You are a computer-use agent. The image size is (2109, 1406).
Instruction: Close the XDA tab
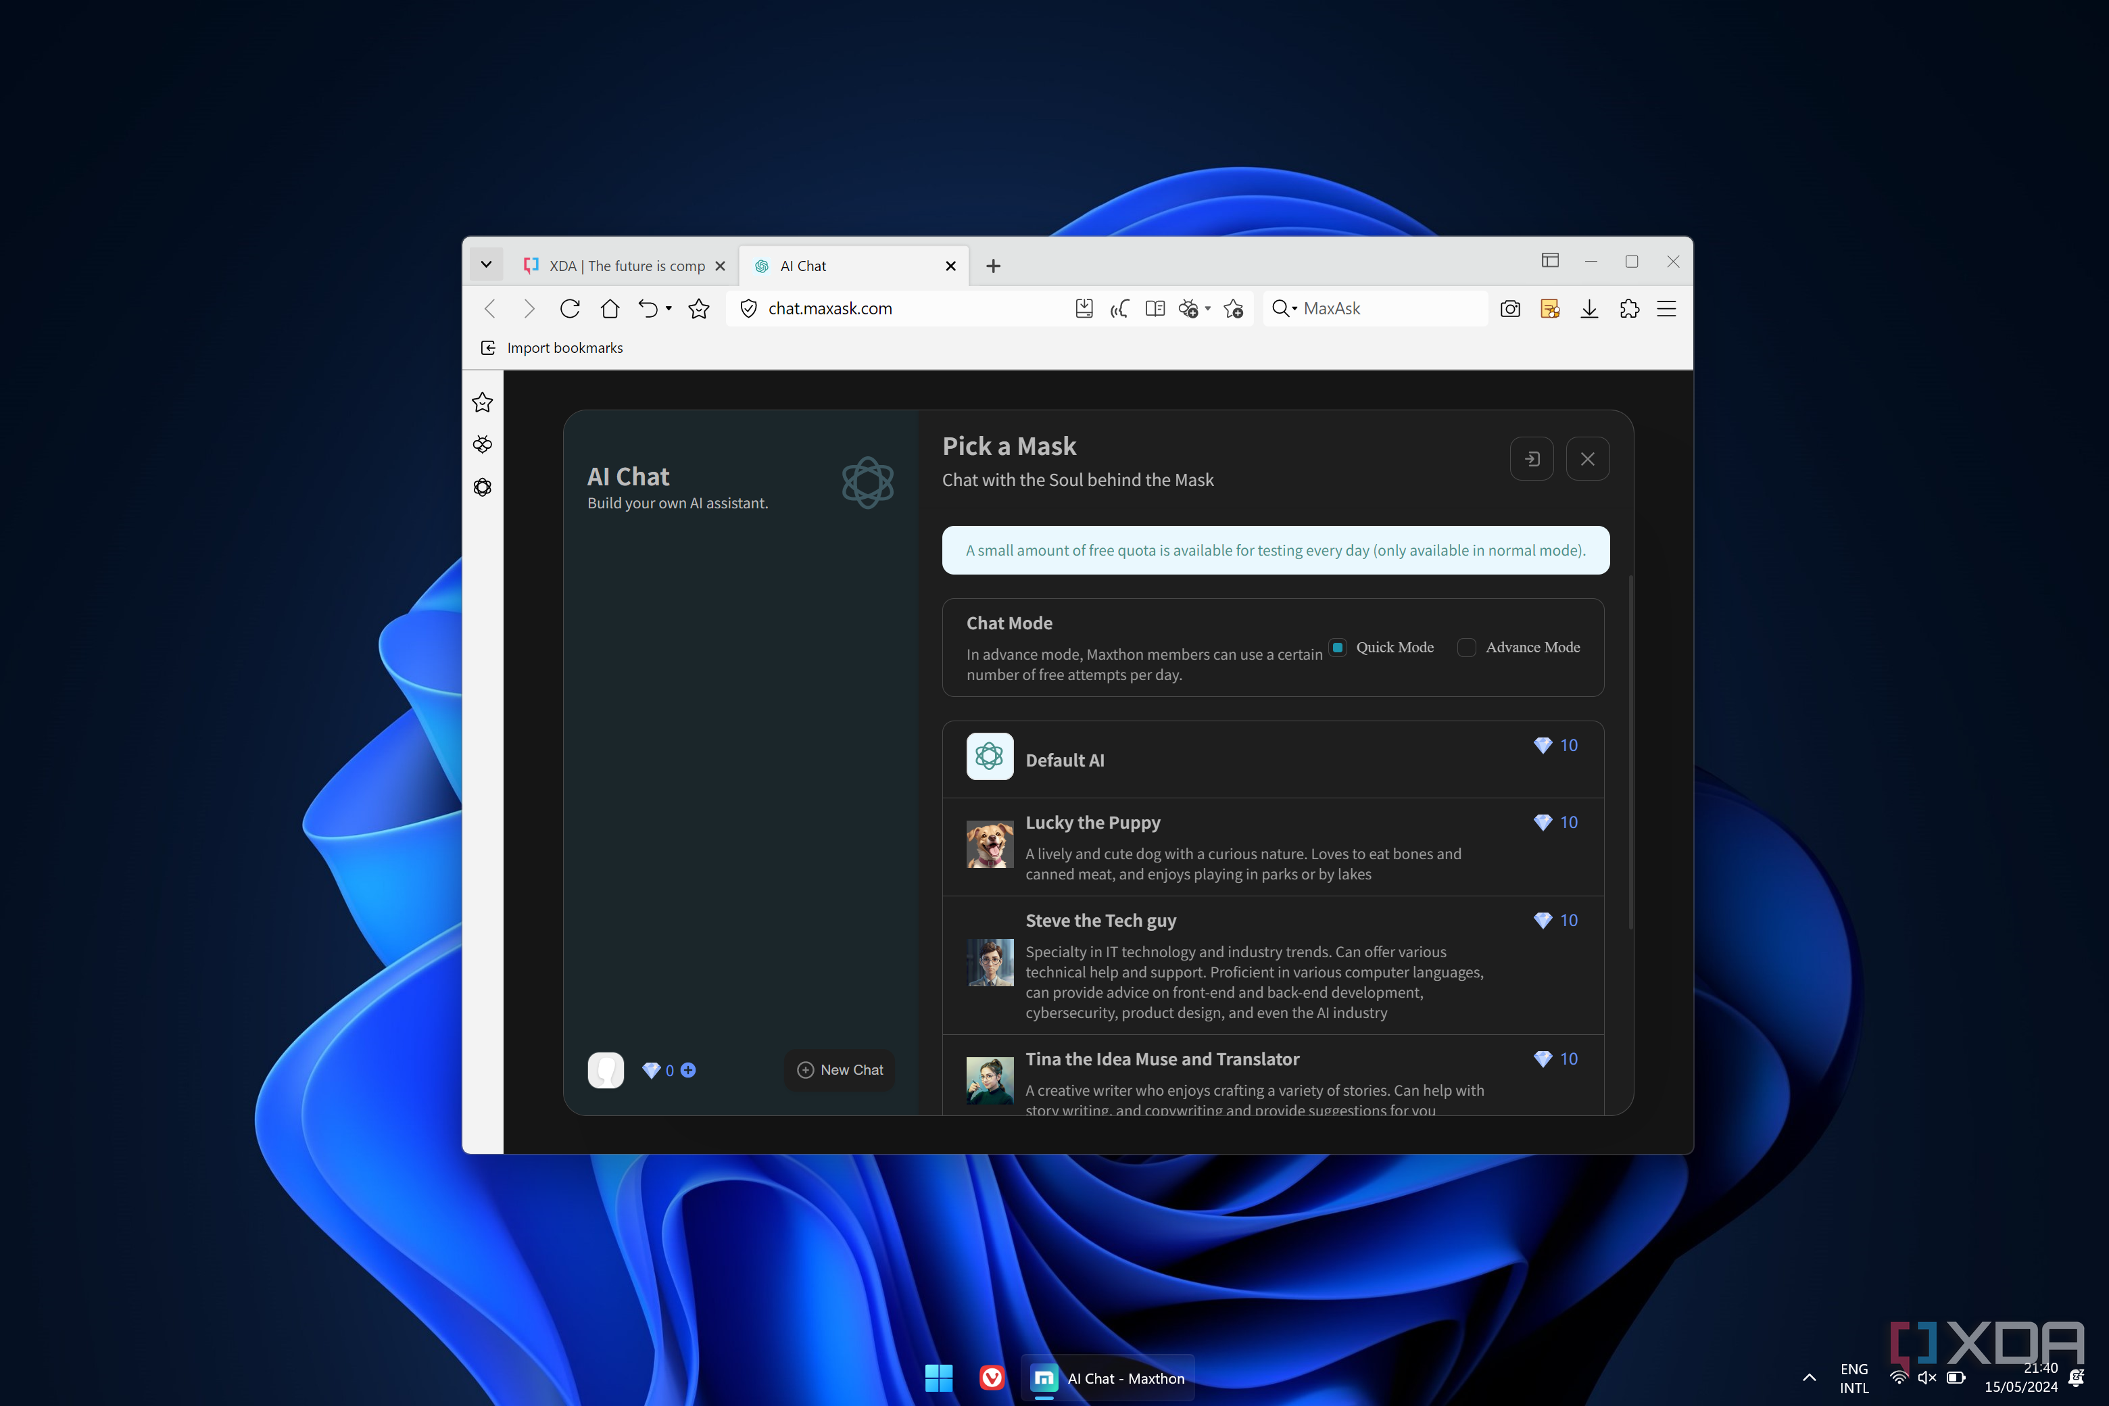coord(720,266)
